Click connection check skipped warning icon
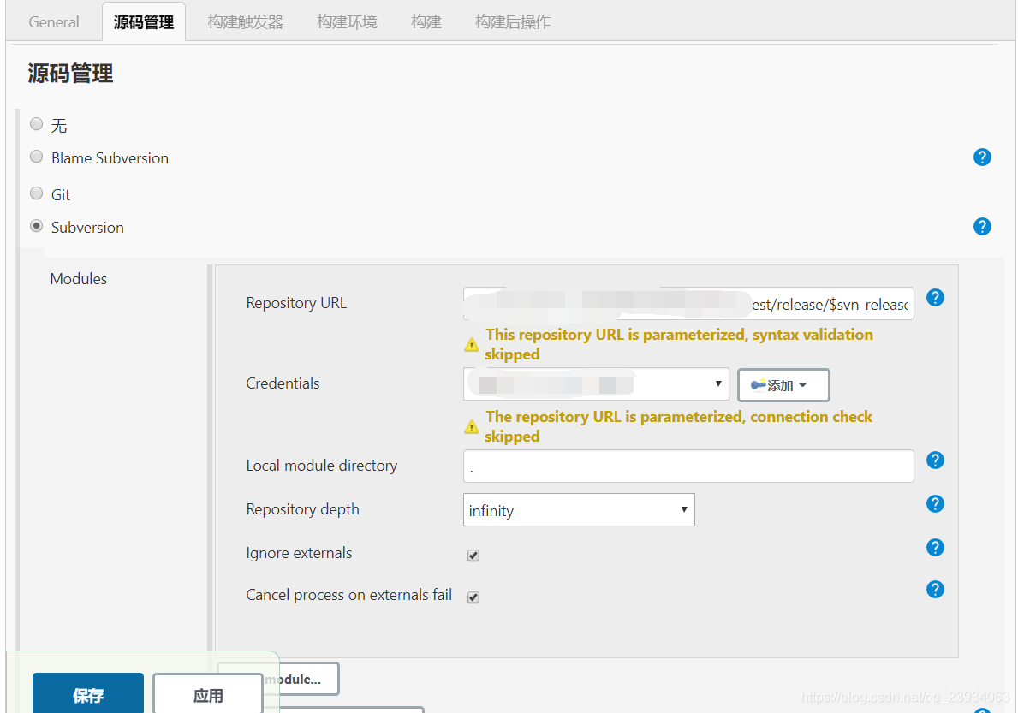The width and height of the screenshot is (1018, 713). (472, 426)
